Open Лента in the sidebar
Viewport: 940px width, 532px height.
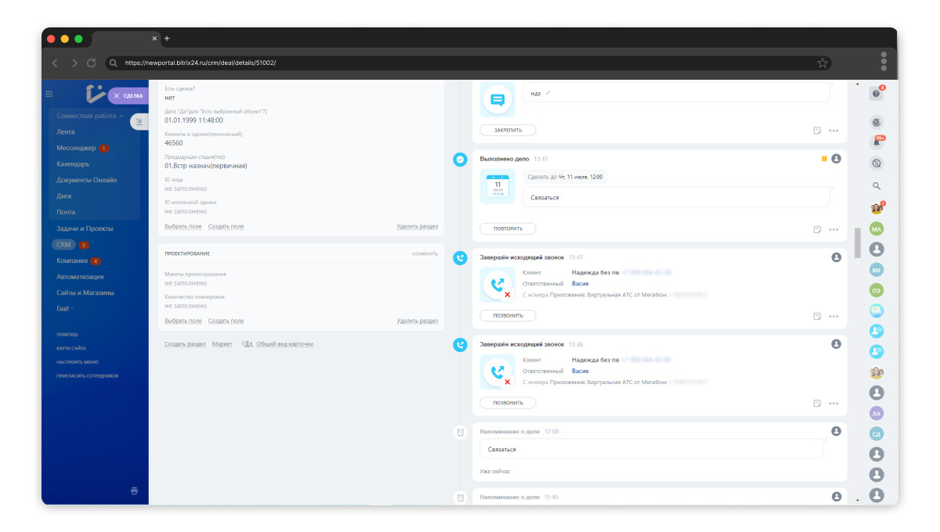[66, 132]
